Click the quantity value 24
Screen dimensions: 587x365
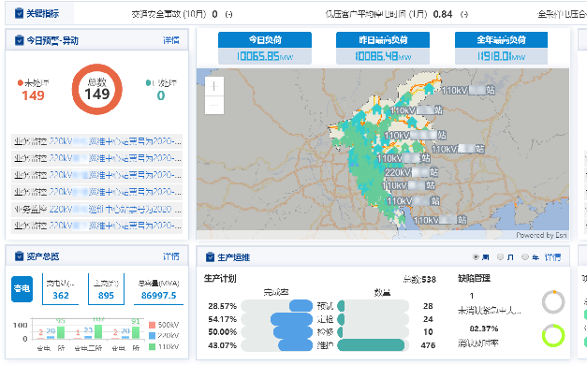(x=428, y=319)
